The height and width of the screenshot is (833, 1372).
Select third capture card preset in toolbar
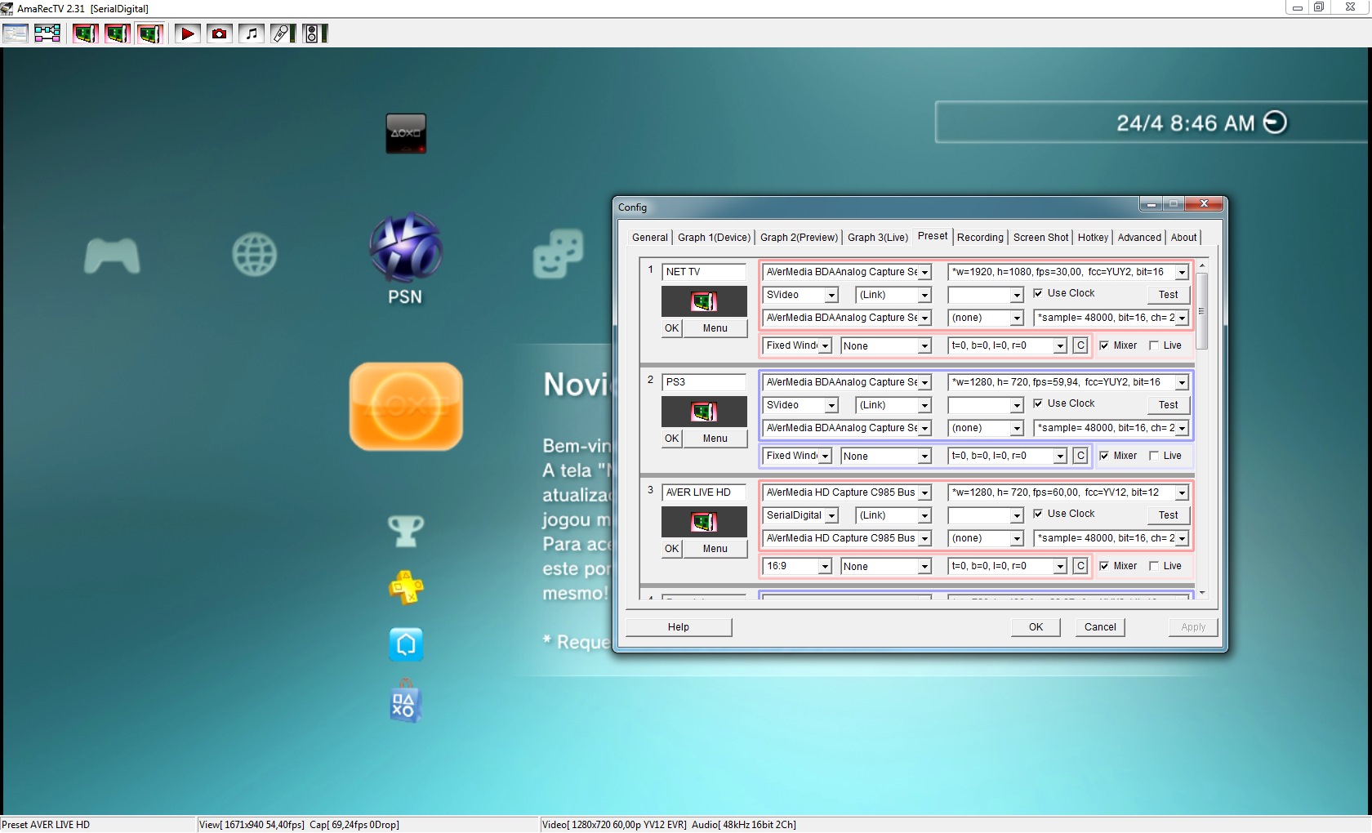tap(150, 33)
